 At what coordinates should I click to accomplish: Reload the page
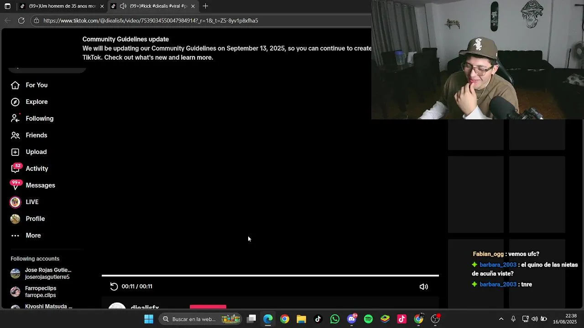21,20
